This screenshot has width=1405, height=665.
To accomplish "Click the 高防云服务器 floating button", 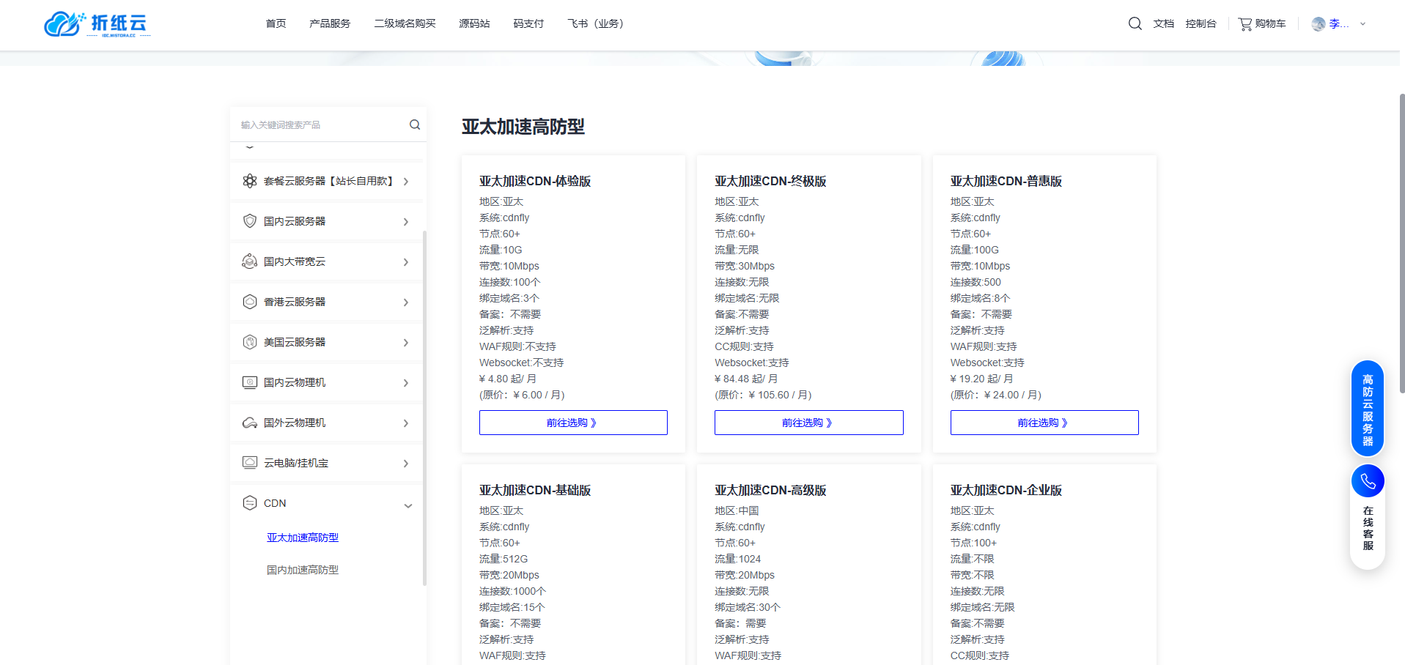I will 1368,409.
